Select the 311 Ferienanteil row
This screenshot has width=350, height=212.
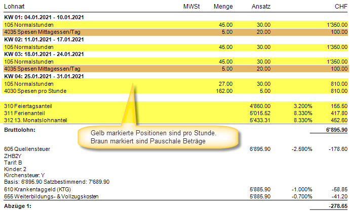[25, 113]
